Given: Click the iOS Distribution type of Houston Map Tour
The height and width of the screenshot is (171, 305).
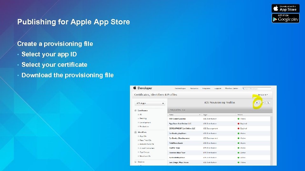Looking at the screenshot, I should click(210, 153).
